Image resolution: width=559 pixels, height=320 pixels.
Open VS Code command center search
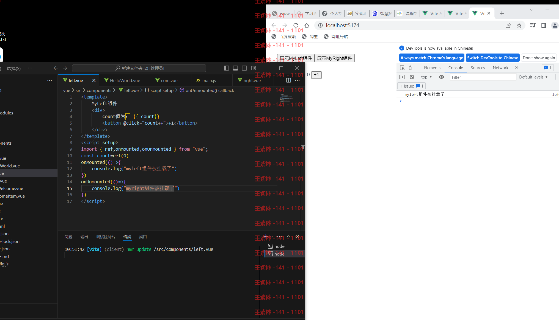click(139, 68)
